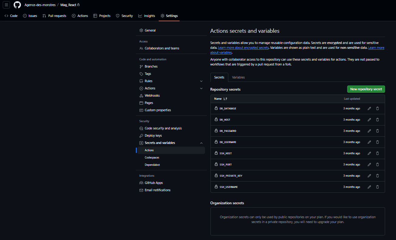Open the hamburger navigation menu
Viewport: 396px width, 240px height.
click(7, 5)
